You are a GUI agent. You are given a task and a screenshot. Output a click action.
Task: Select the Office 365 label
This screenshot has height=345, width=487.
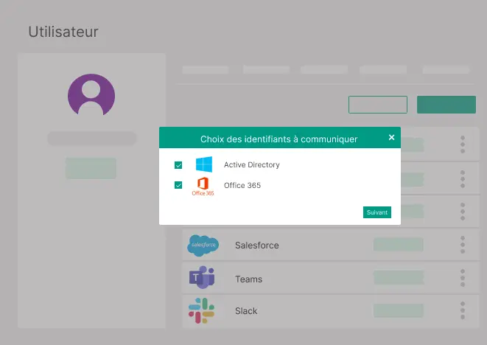(x=242, y=185)
